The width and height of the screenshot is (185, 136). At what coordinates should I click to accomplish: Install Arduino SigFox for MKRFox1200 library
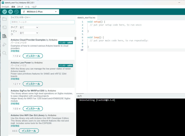(33, 109)
